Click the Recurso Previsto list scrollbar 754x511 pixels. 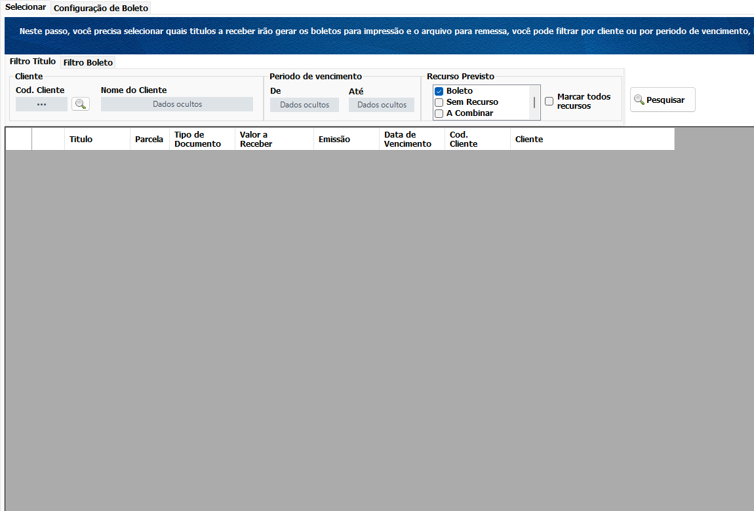(x=534, y=102)
